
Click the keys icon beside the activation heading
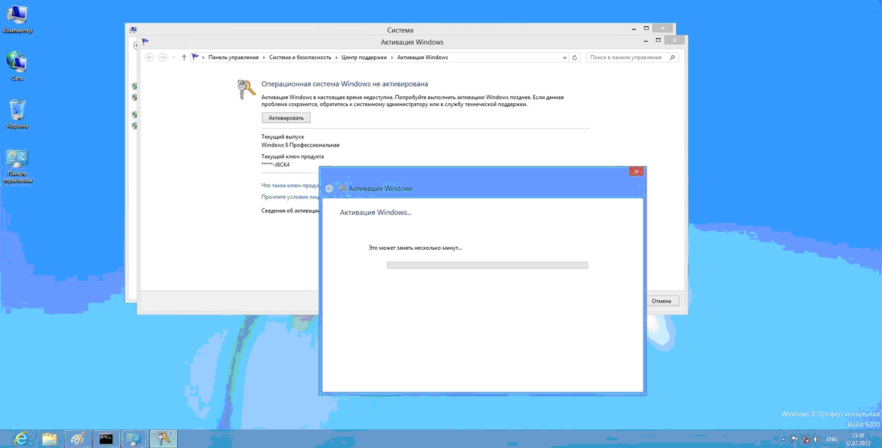246,89
